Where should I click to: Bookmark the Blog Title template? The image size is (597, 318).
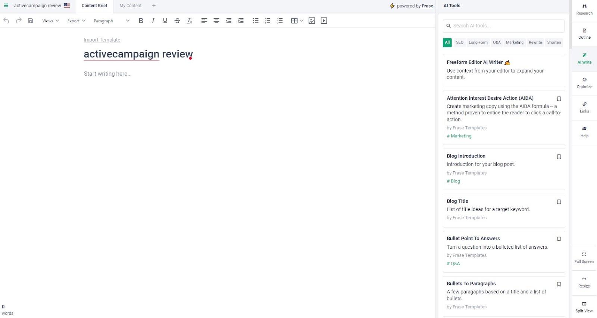point(559,202)
